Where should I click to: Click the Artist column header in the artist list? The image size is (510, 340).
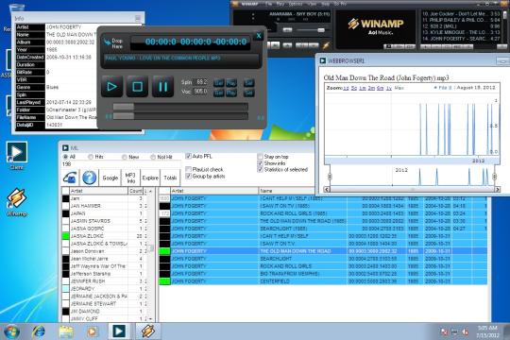99,191
